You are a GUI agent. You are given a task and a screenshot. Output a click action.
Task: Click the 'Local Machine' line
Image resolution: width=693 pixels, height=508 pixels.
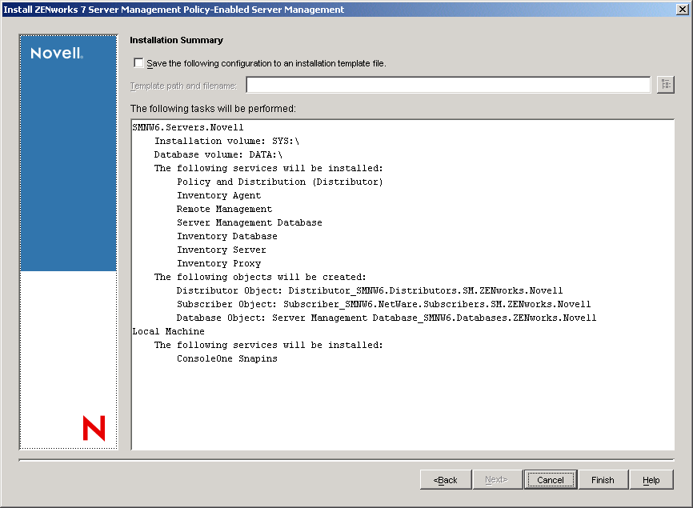pos(168,332)
